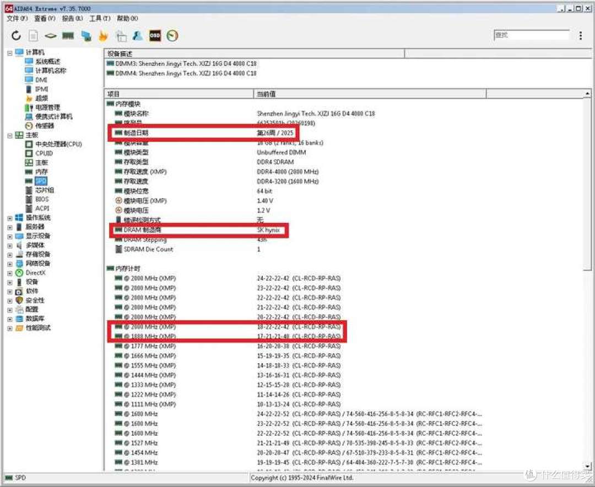595x487 pixels.
Task: Expand the 操作系统 tree node
Action: coord(10,218)
